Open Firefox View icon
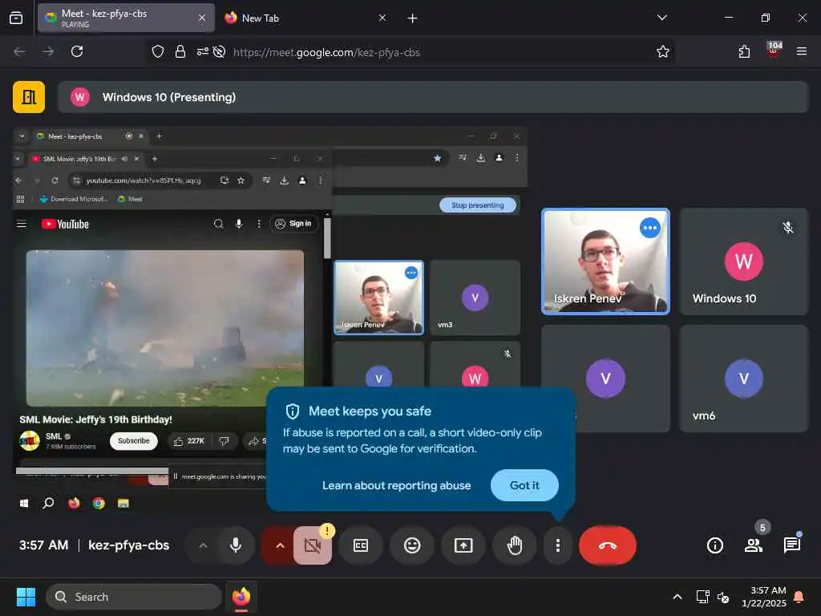Viewport: 821px width, 616px height. pyautogui.click(x=16, y=18)
